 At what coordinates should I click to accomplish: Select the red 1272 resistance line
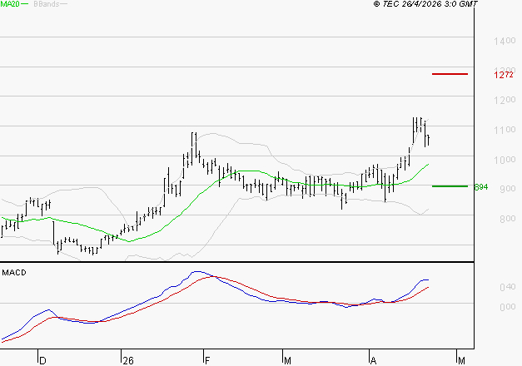click(x=450, y=74)
